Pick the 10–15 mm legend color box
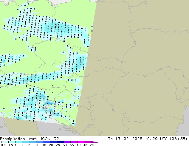This screenshot has width=189, height=146. 39,142
